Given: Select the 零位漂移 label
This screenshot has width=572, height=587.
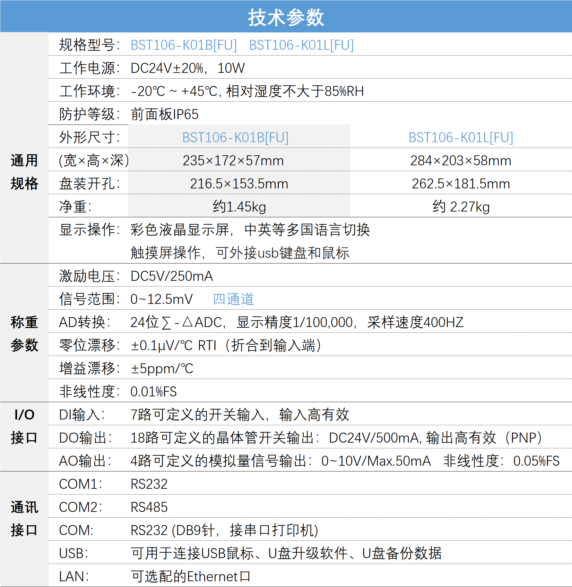Looking at the screenshot, I should tap(89, 345).
